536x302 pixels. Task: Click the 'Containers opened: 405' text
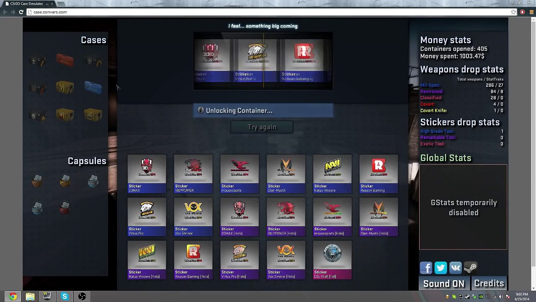pos(454,49)
